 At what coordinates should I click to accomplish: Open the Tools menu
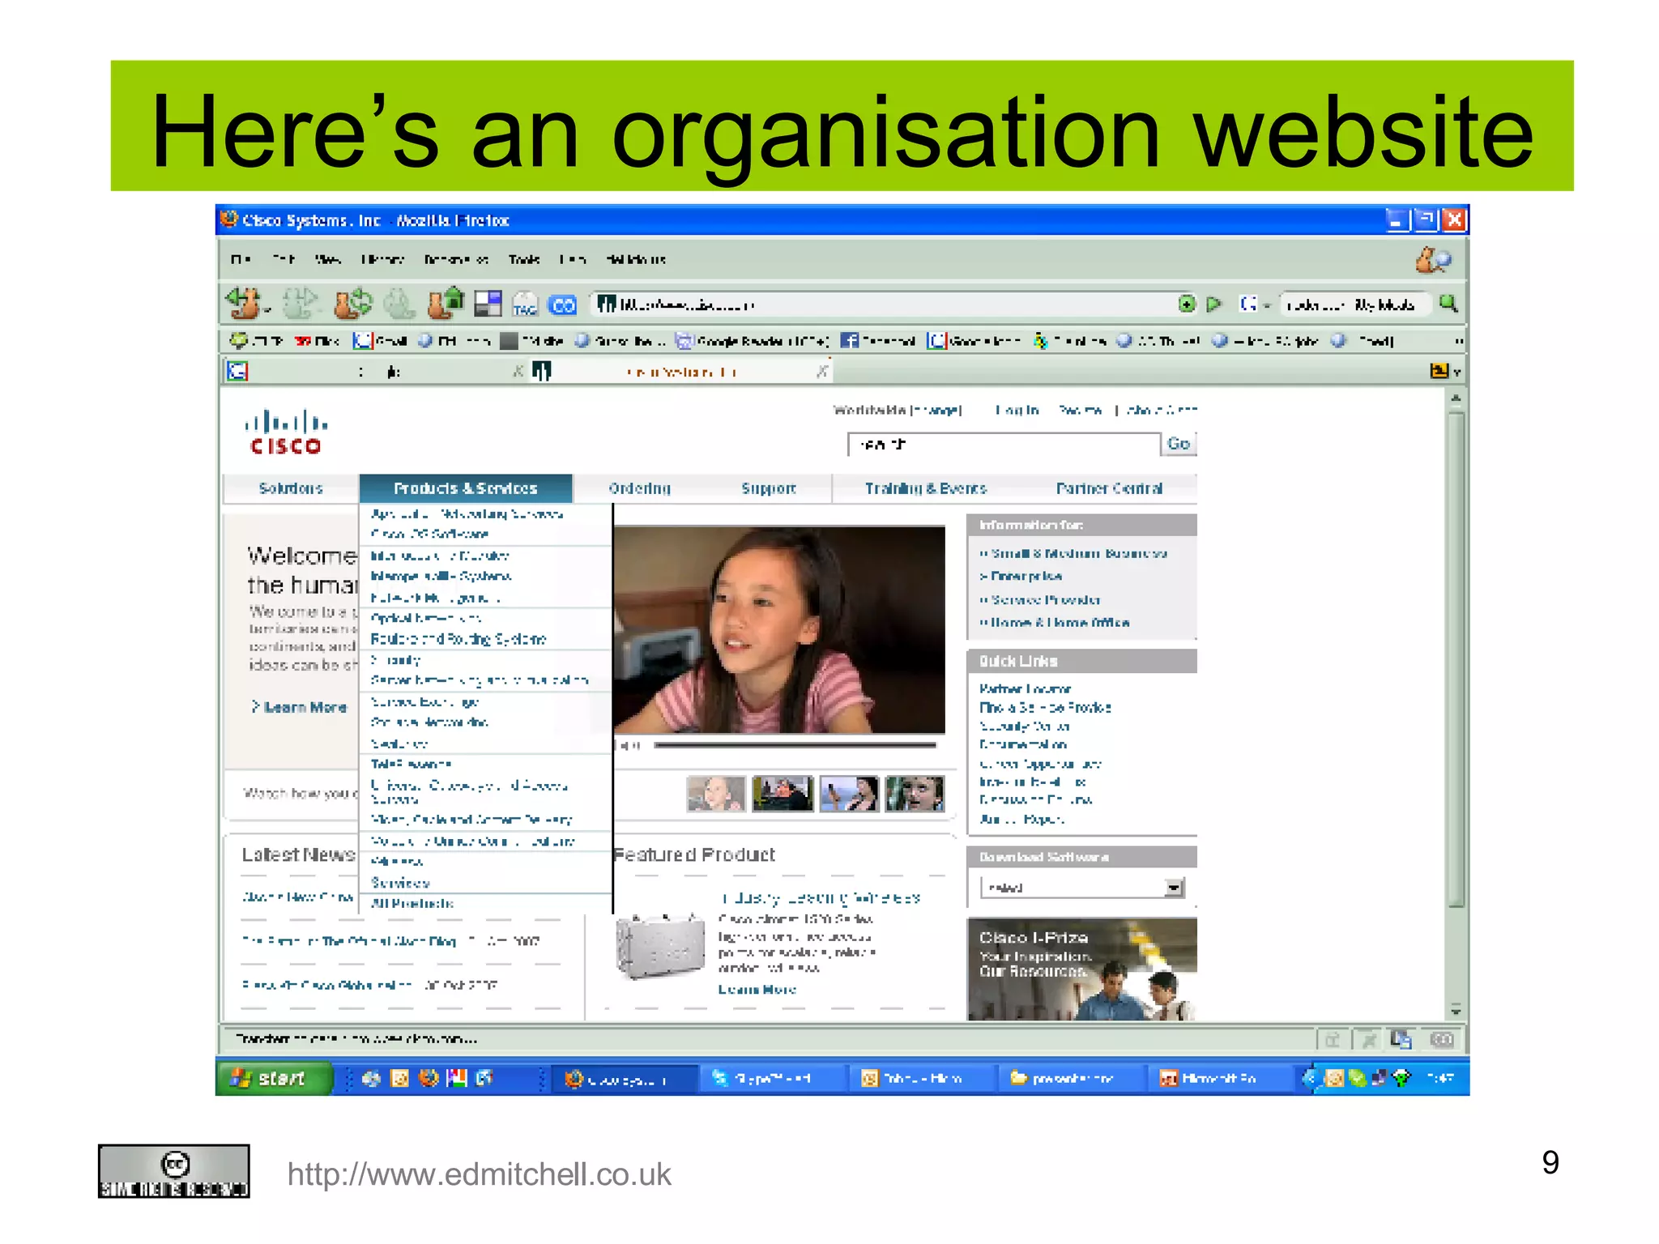(524, 260)
